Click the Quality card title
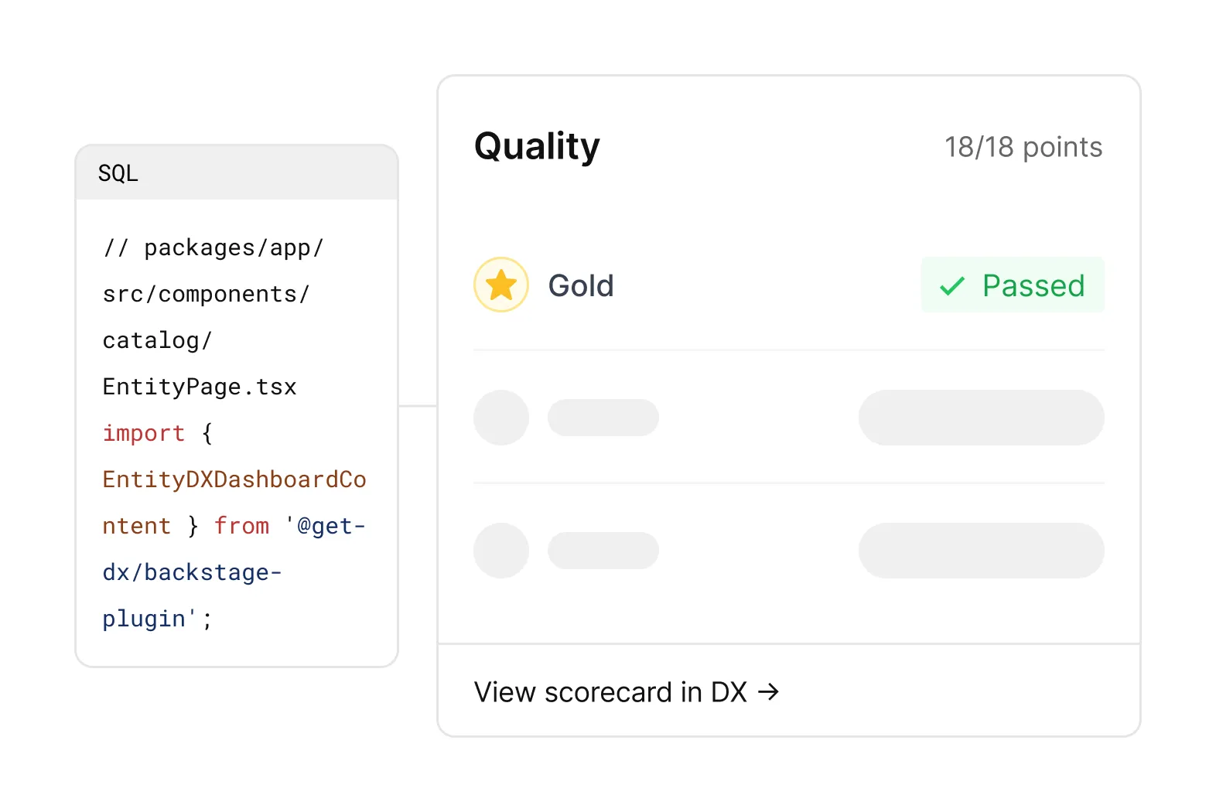The width and height of the screenshot is (1216, 812). point(537,146)
